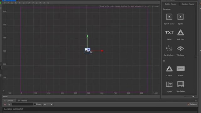The image size is (201, 113).
Task: Switch to the Custom Nodes tab
Action: [x=188, y=4]
